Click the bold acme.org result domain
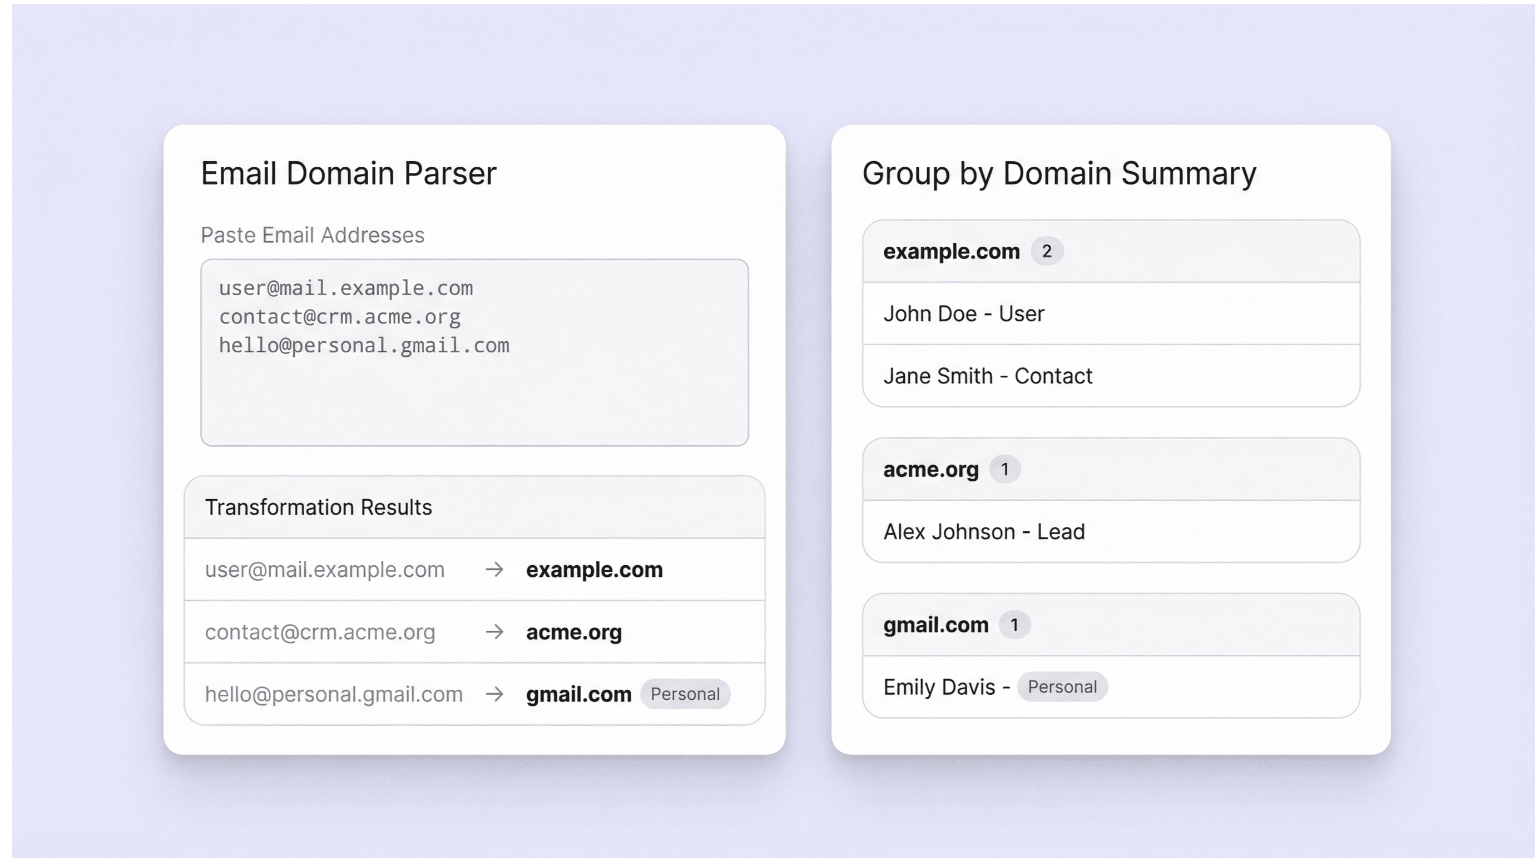 573,631
